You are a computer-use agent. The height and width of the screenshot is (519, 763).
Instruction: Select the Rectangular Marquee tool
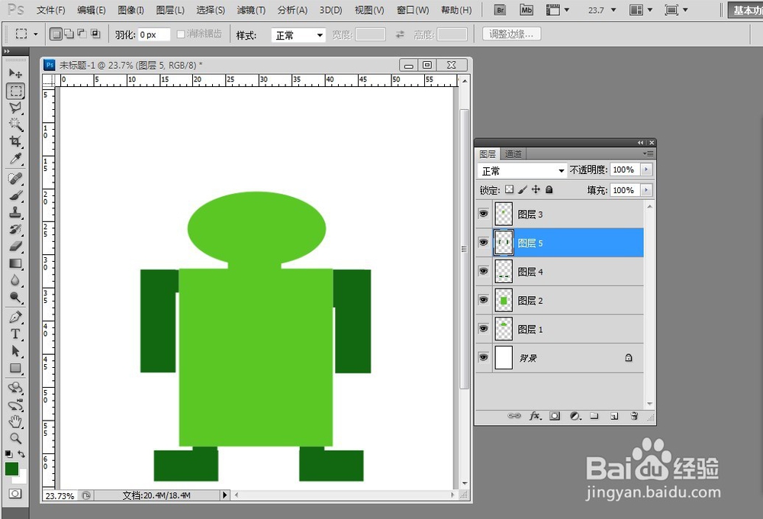pyautogui.click(x=15, y=91)
